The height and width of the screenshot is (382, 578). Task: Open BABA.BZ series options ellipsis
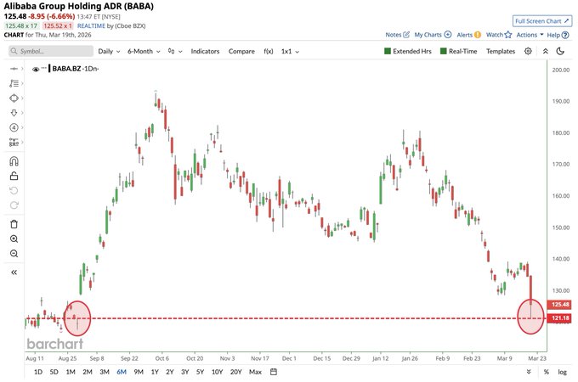[44, 68]
